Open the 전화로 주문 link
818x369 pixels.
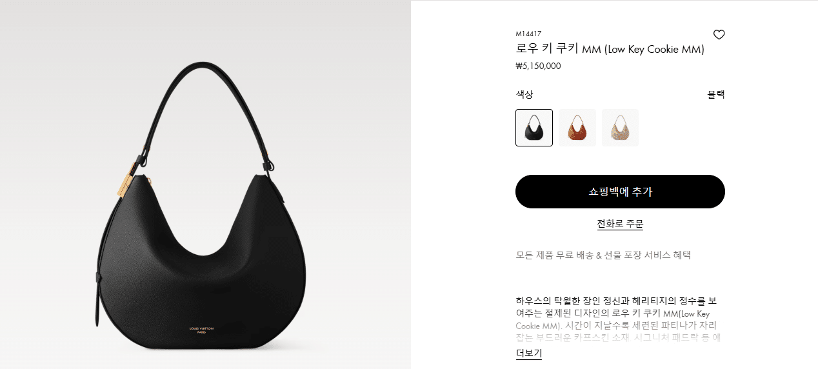pos(620,224)
